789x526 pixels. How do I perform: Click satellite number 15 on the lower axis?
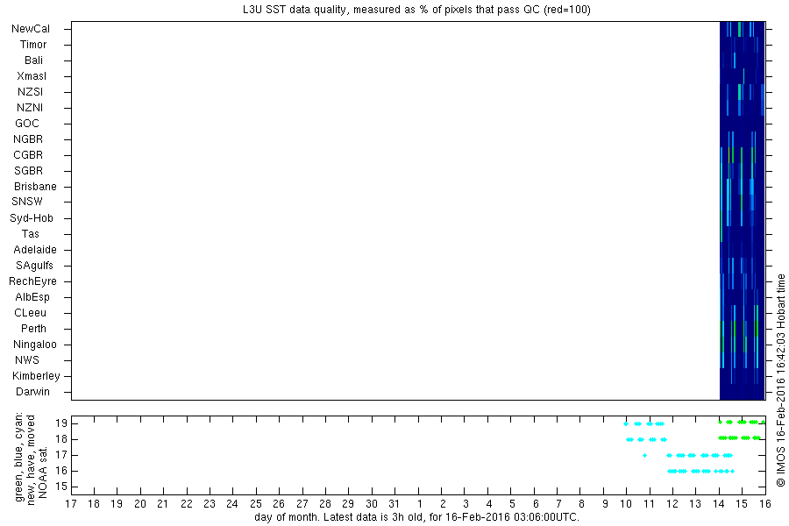tap(60, 487)
